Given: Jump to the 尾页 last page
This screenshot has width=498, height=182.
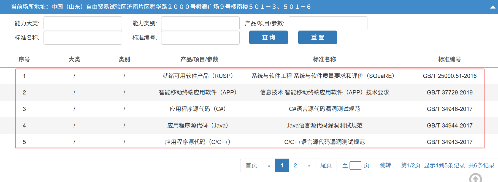Looking at the screenshot, I should (326, 165).
